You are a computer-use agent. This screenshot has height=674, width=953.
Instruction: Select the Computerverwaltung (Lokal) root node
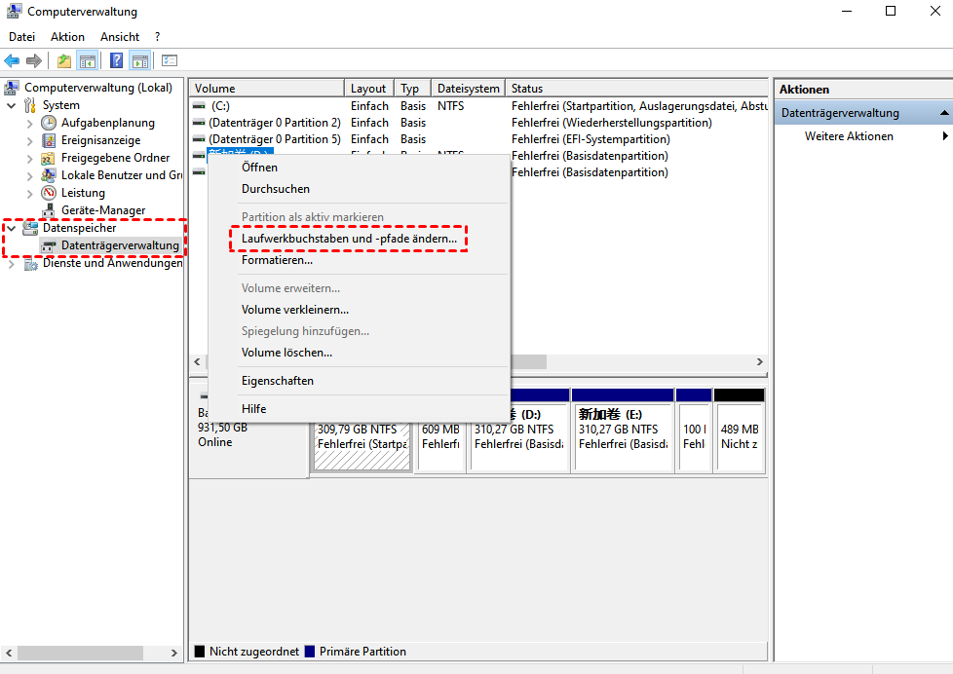pyautogui.click(x=97, y=88)
